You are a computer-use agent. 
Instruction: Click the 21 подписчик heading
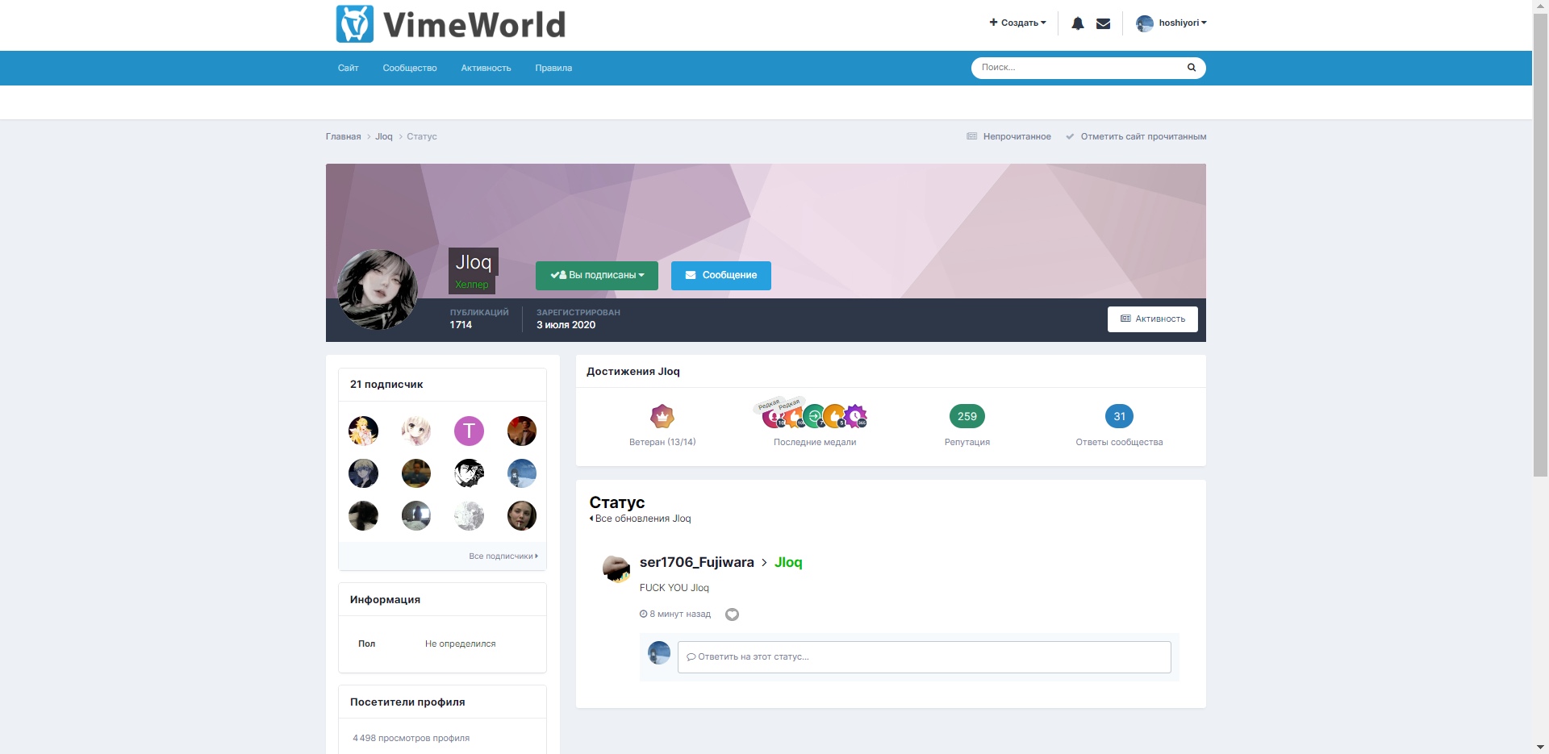[x=386, y=384]
